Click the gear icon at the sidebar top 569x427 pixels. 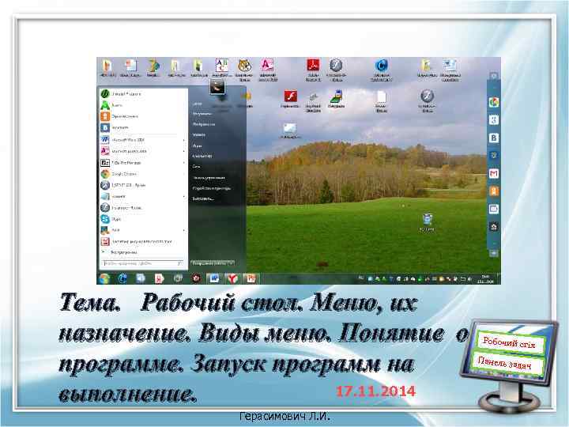(x=493, y=76)
